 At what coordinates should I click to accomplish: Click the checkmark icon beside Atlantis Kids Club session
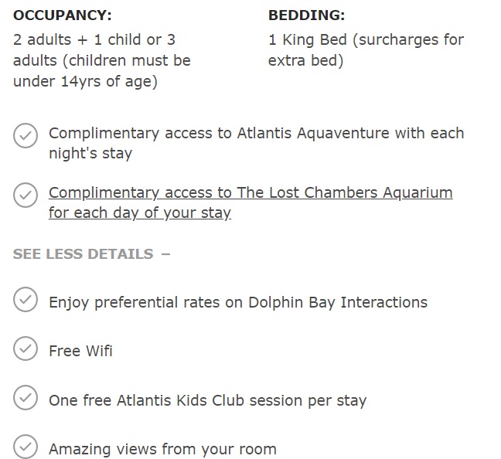(26, 398)
